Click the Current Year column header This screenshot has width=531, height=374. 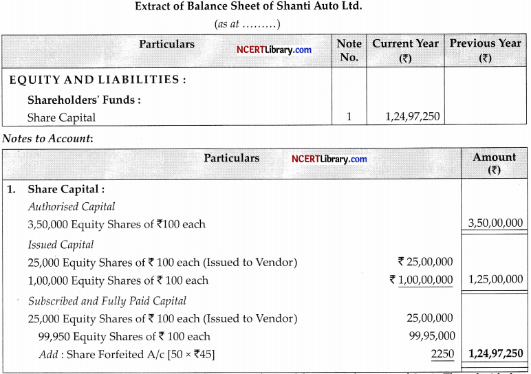click(x=405, y=50)
